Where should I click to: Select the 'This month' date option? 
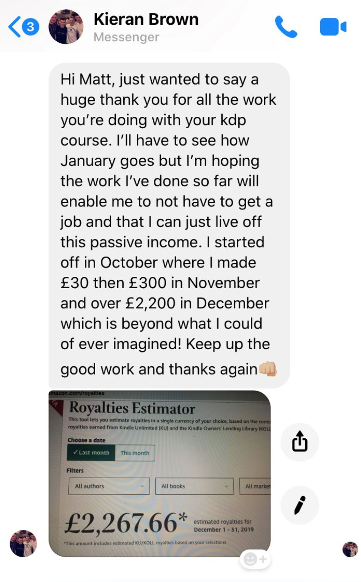pos(135,453)
